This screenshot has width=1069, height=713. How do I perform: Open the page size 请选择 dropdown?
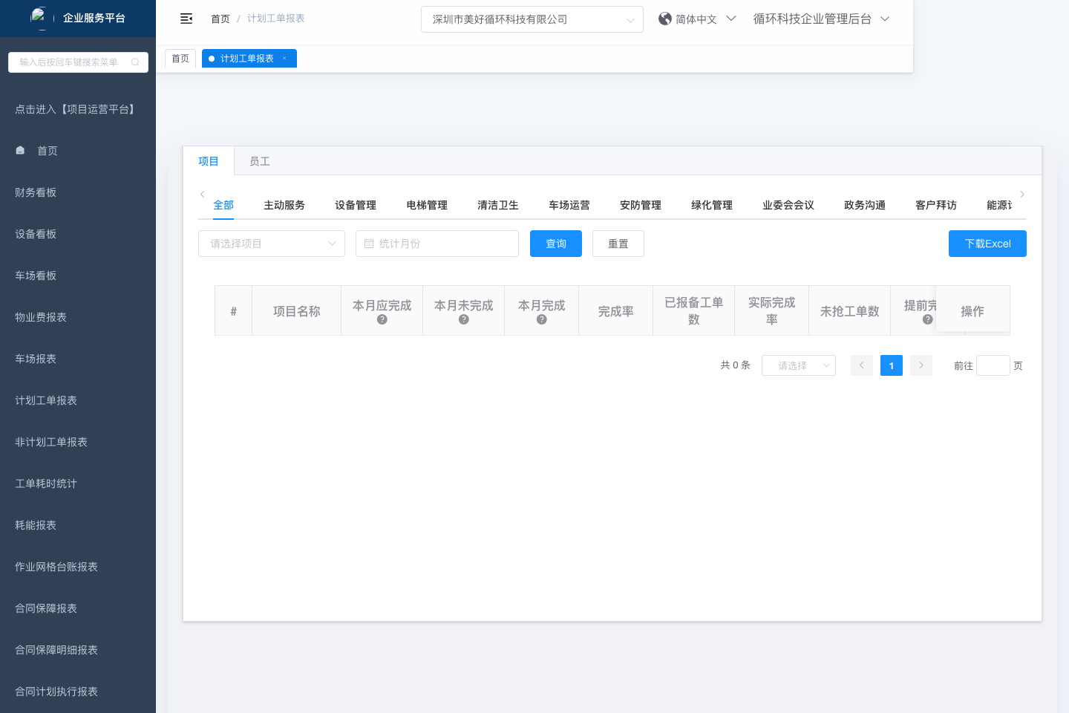(x=798, y=365)
